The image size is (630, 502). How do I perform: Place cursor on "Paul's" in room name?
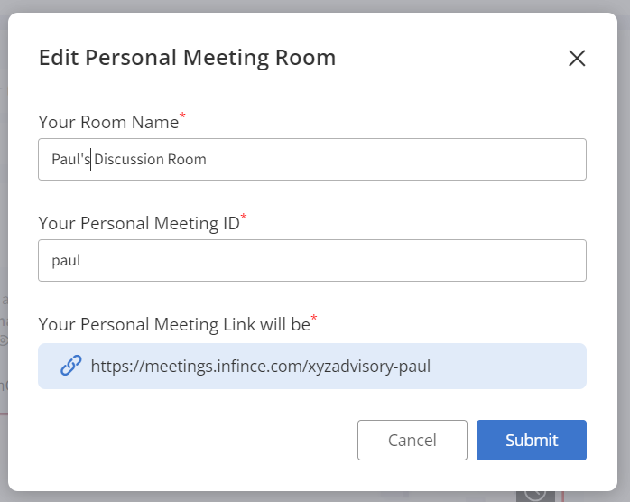pyautogui.click(x=69, y=160)
